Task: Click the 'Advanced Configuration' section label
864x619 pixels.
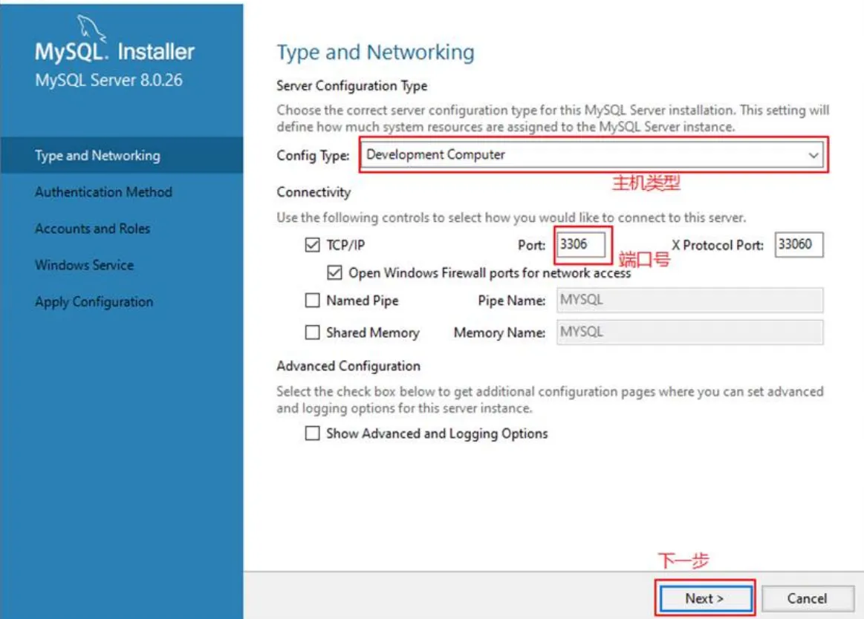Action: click(348, 366)
